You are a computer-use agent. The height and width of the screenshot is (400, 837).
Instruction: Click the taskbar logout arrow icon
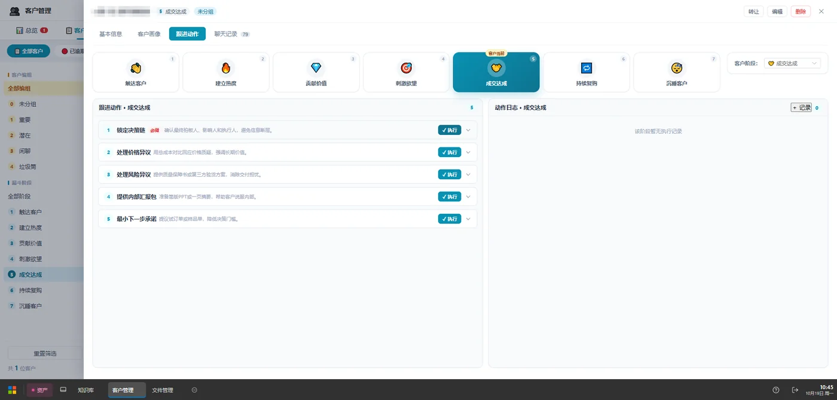coord(795,390)
